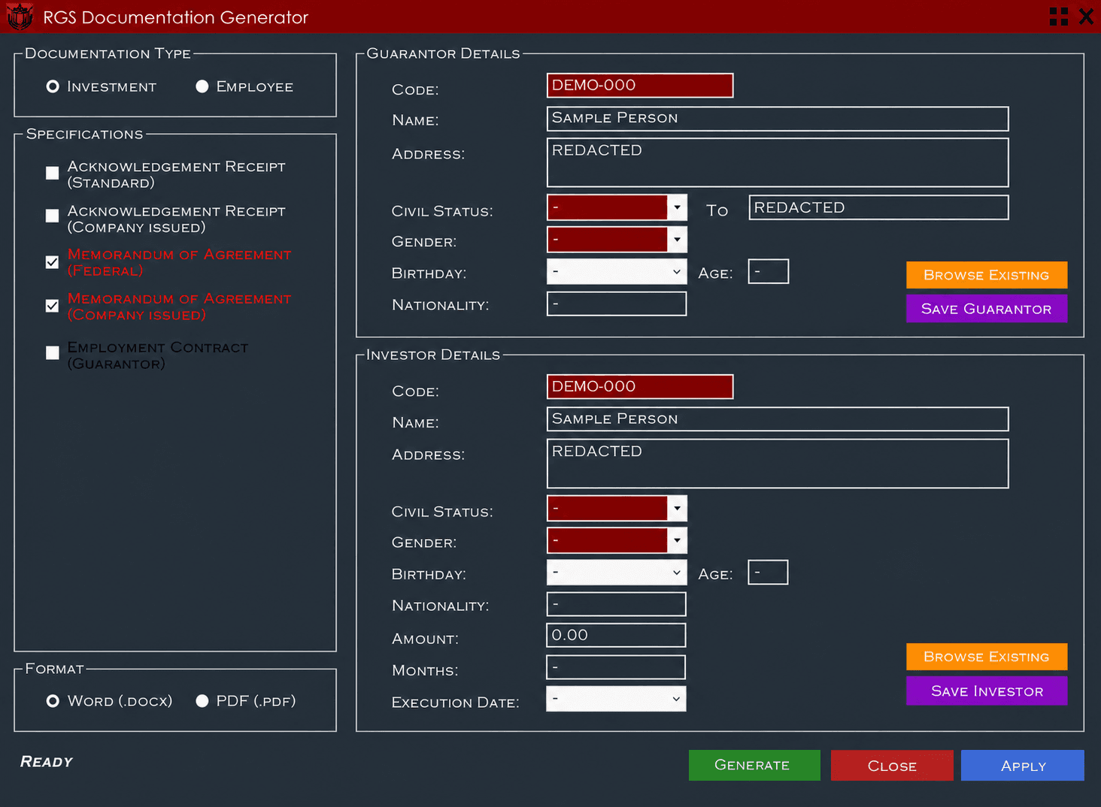This screenshot has height=807, width=1101.
Task: Click Browse Existing in Guarantor Details
Action: point(987,275)
